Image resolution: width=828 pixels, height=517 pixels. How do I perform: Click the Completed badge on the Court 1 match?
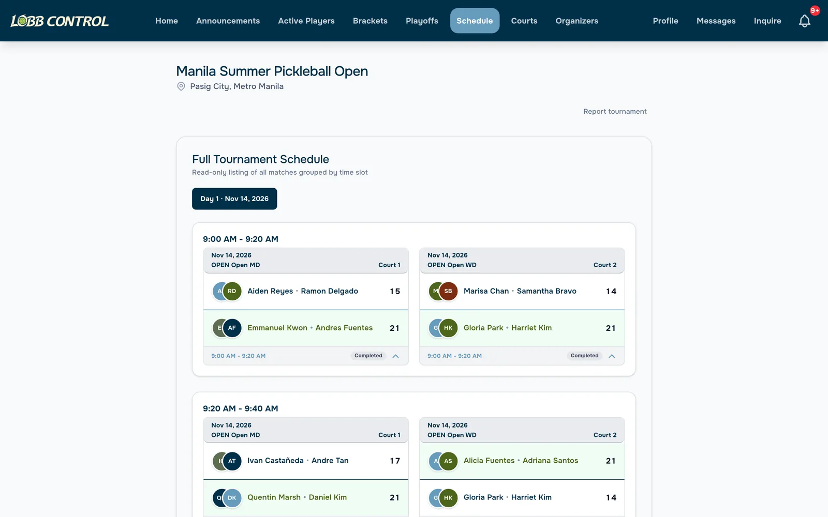[368, 356]
